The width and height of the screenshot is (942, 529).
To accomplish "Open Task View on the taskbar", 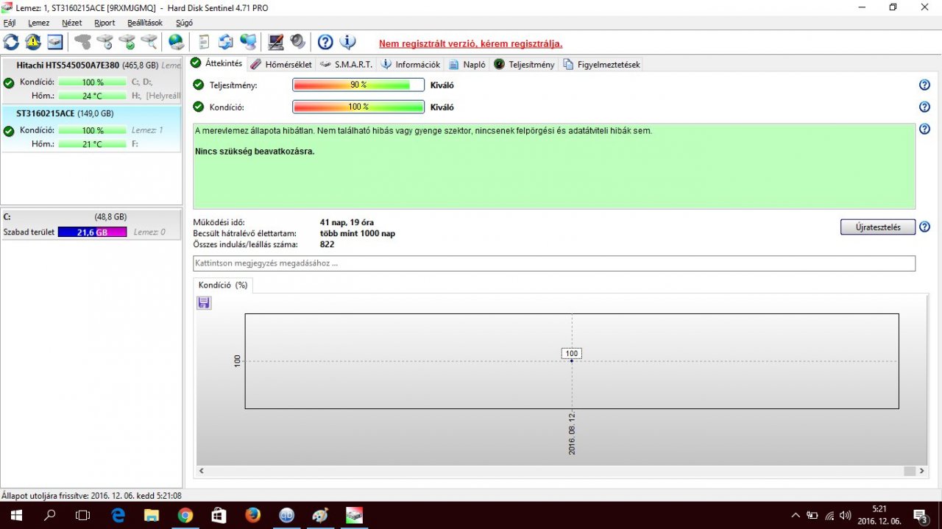I will [x=83, y=515].
